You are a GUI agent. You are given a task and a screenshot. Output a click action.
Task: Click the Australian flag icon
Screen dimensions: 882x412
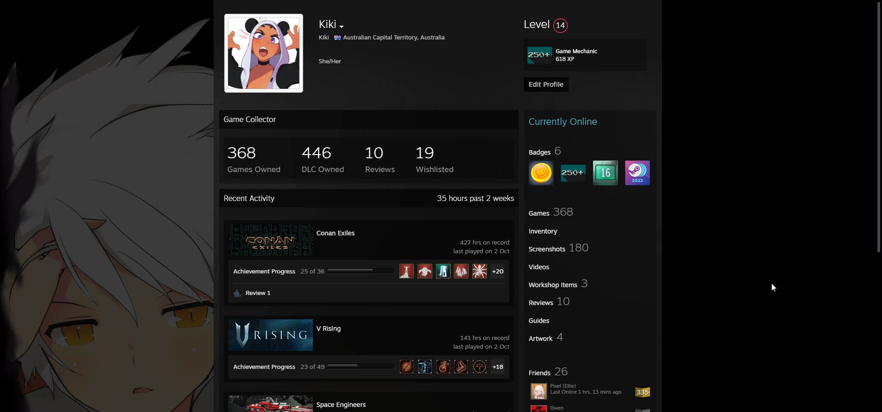337,38
